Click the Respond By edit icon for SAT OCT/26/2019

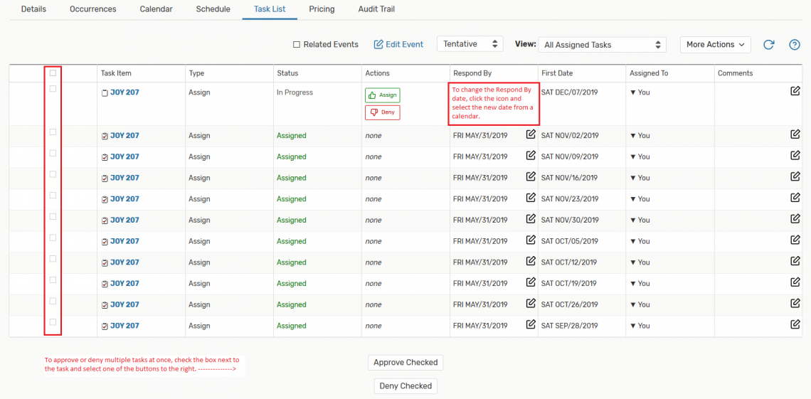[x=531, y=303]
